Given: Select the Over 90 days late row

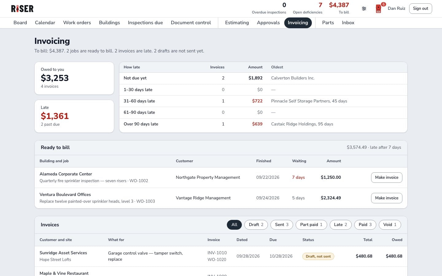Looking at the screenshot, I should (263, 124).
